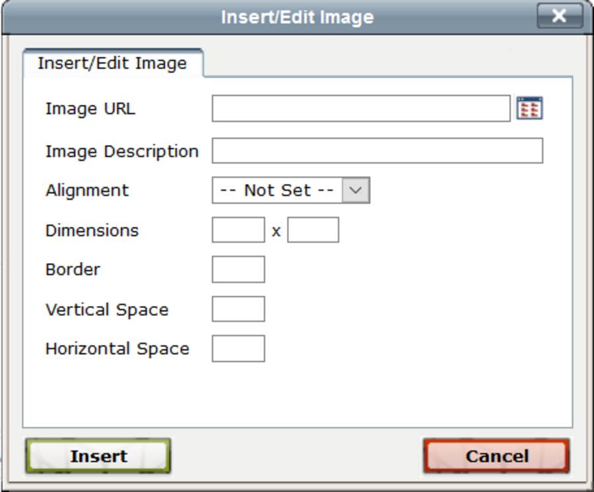Focus the Border value field
The image size is (594, 492).
click(x=238, y=270)
